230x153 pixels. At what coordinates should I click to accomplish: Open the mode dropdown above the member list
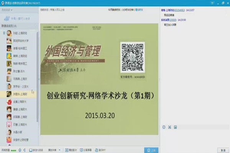click(7, 10)
